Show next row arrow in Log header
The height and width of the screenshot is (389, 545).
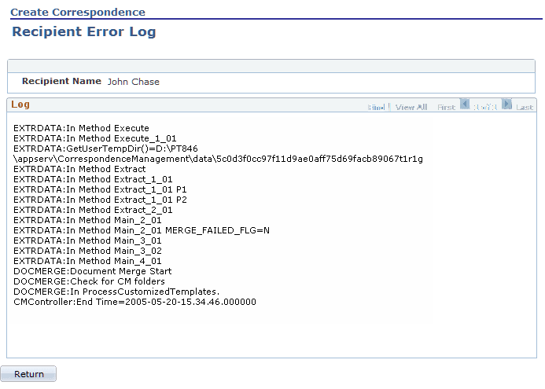click(x=506, y=105)
